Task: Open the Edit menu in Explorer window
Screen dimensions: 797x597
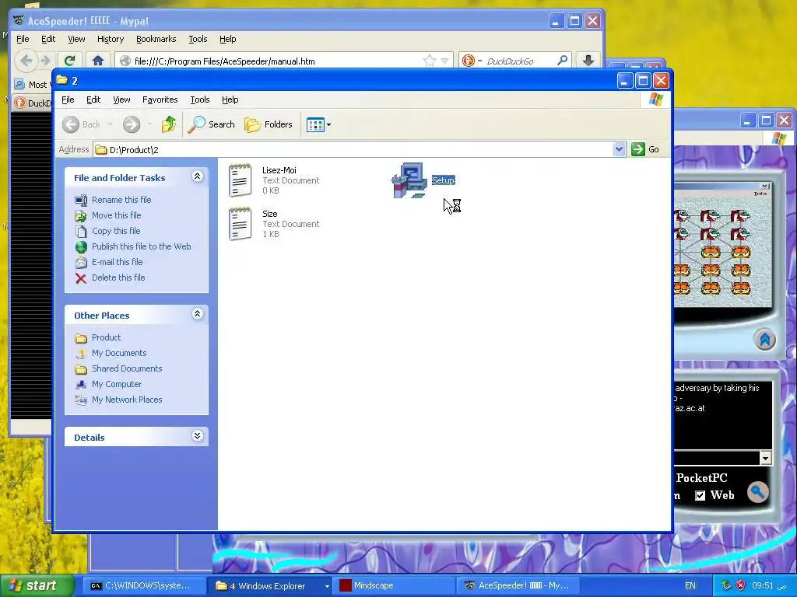Action: point(93,99)
